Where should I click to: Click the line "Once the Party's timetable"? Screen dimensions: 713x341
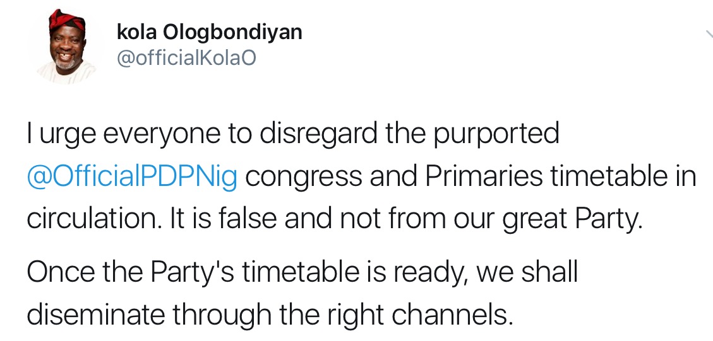click(302, 274)
